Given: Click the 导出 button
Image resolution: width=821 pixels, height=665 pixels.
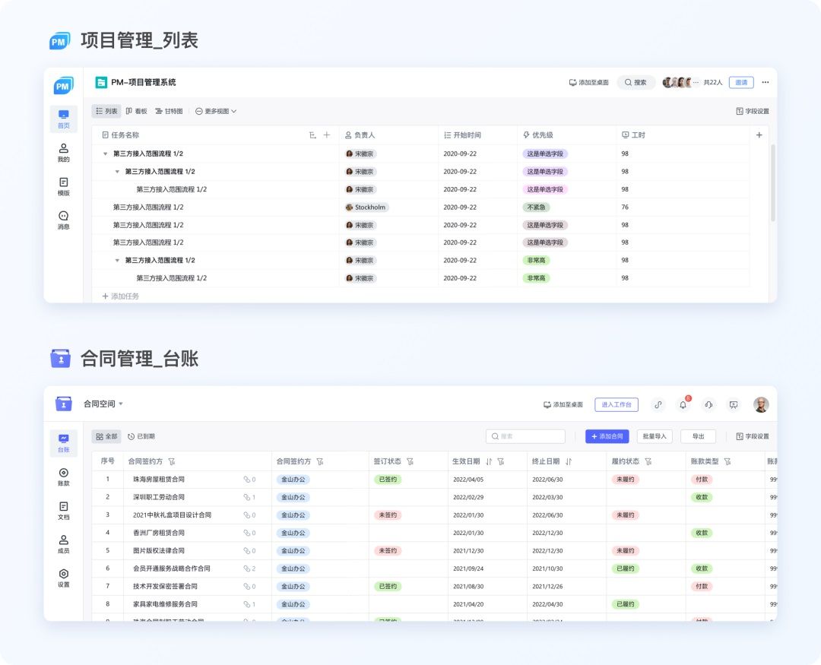Looking at the screenshot, I should pos(698,436).
